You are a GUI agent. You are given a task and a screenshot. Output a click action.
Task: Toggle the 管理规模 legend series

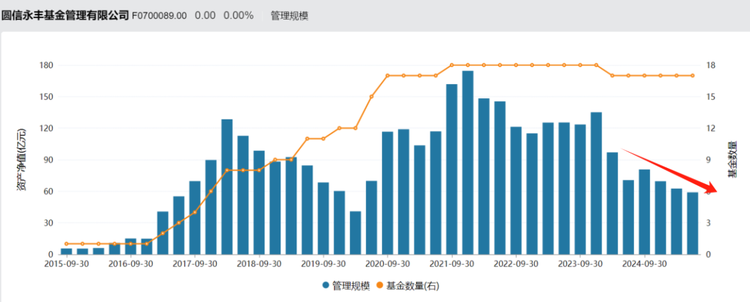pyautogui.click(x=345, y=285)
